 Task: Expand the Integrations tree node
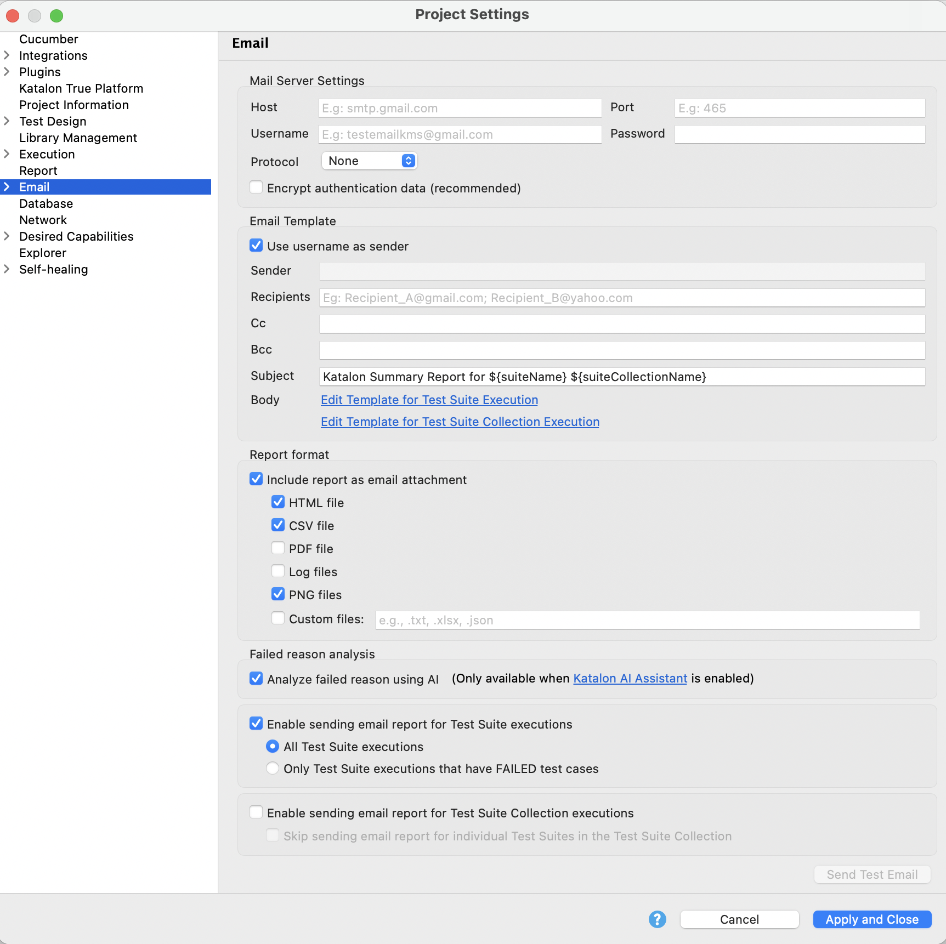click(x=7, y=55)
